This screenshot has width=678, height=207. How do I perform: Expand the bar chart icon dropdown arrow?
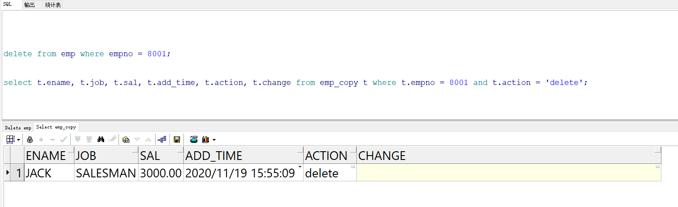(x=214, y=140)
